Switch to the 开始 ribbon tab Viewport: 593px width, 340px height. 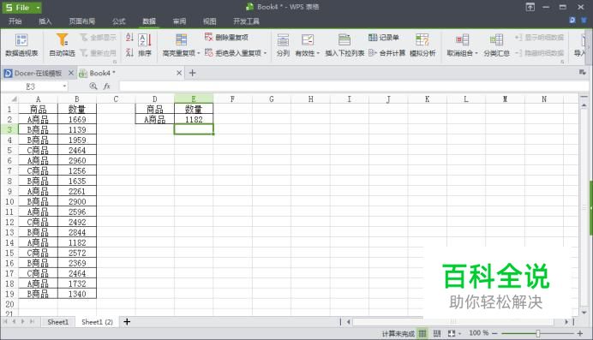[15, 21]
